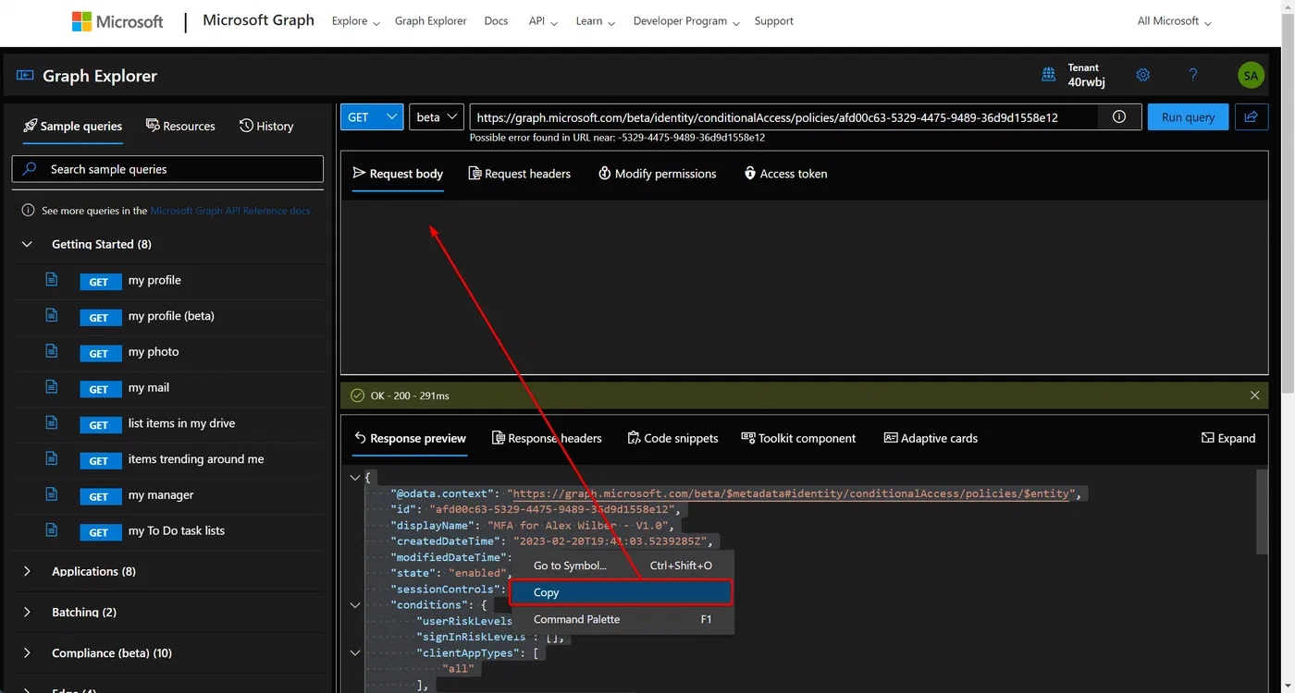The width and height of the screenshot is (1295, 693).
Task: Expand Compliance (beta) (10) section
Action: pyautogui.click(x=28, y=653)
